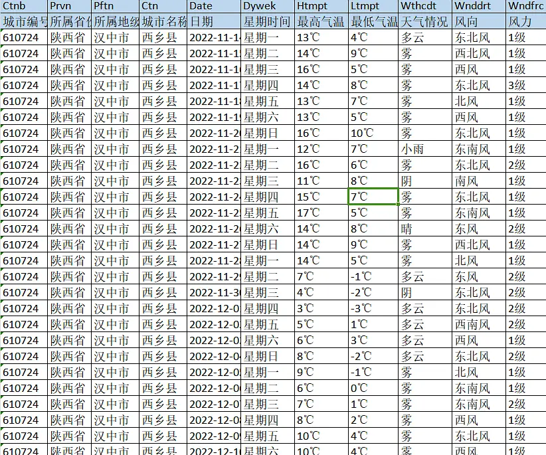Viewport: 546px width, 455px height.
Task: Click the Date header cell
Action: click(x=214, y=6)
